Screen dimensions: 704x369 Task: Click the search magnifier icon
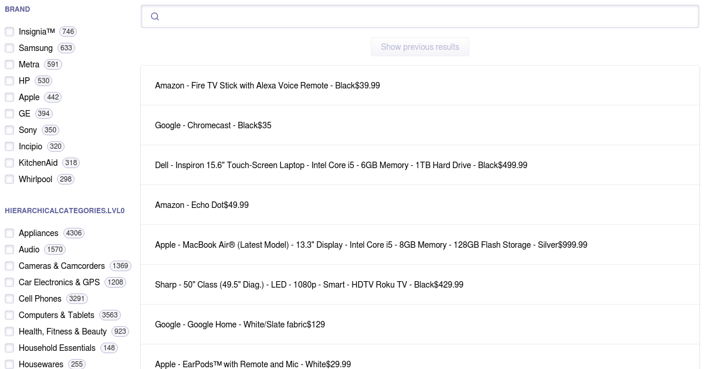[x=155, y=16]
